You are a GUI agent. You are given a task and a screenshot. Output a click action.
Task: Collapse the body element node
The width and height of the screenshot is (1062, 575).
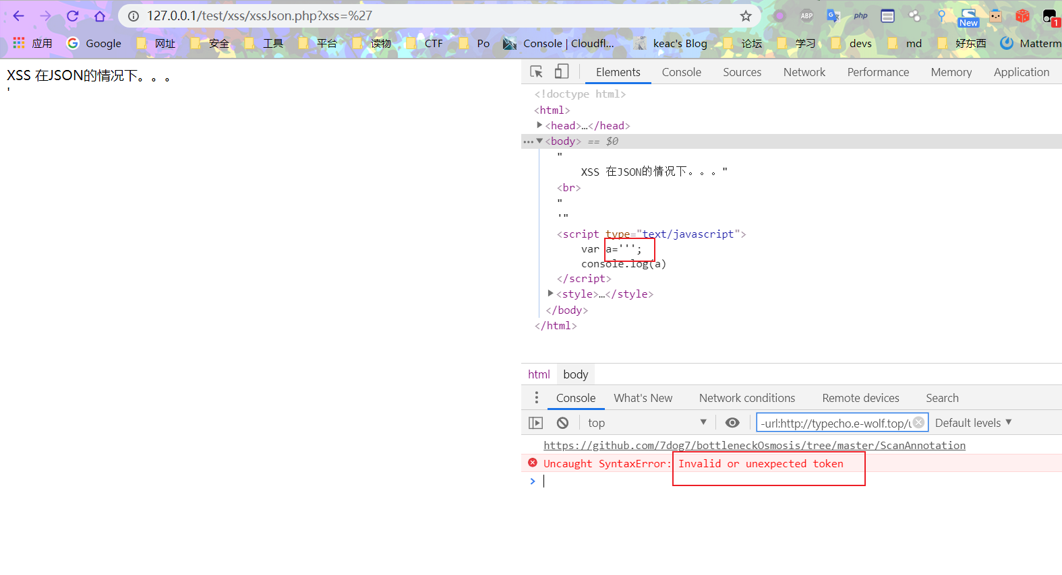539,141
